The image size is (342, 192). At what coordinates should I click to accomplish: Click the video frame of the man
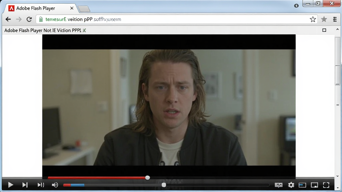(169, 107)
